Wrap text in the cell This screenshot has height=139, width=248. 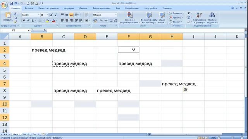pyautogui.click(x=86, y=15)
